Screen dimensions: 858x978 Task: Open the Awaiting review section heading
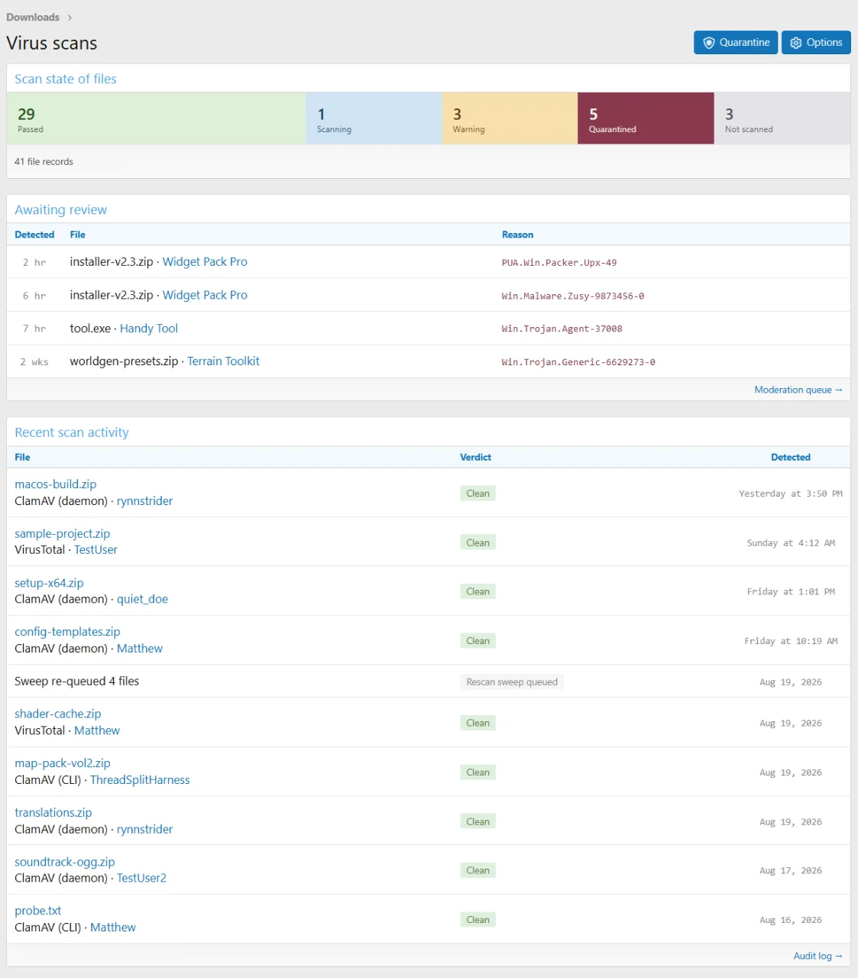[61, 209]
